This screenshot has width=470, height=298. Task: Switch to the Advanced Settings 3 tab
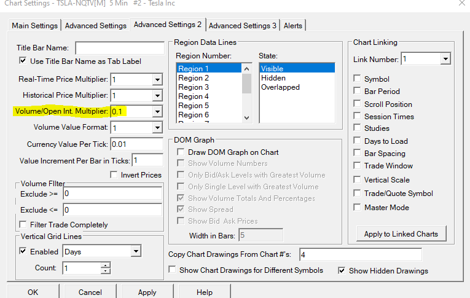pos(243,26)
